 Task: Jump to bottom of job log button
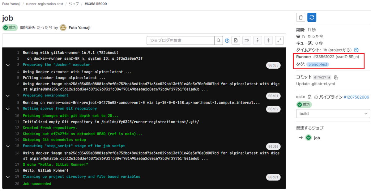click(268, 41)
